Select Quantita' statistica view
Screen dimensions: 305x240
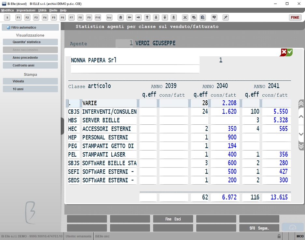pos(30,42)
